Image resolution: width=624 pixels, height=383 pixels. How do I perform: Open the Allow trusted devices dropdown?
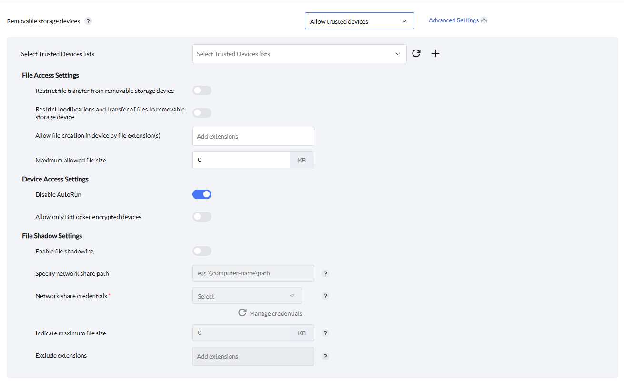[359, 21]
